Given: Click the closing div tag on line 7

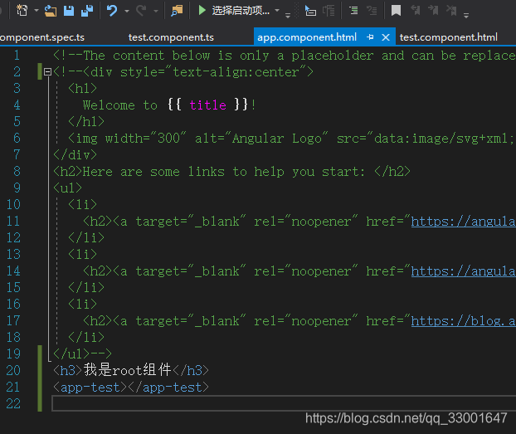Looking at the screenshot, I should (x=75, y=155).
